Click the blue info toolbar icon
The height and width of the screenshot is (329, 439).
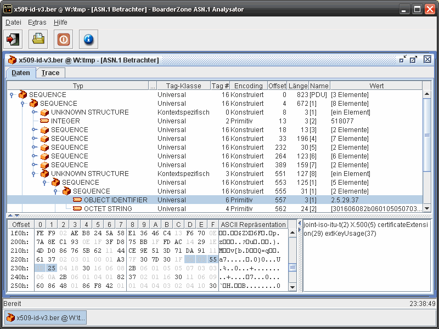pos(88,39)
